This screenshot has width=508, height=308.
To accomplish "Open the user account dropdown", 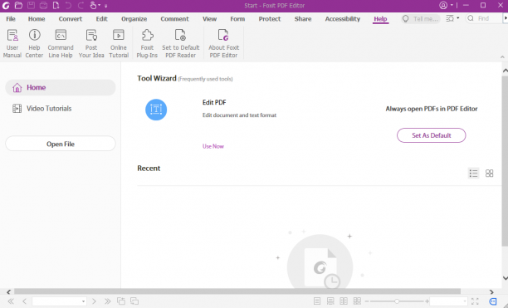I will pyautogui.click(x=446, y=5).
